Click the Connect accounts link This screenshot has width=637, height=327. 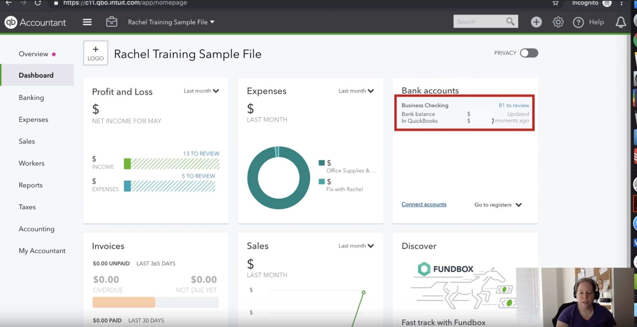point(424,204)
